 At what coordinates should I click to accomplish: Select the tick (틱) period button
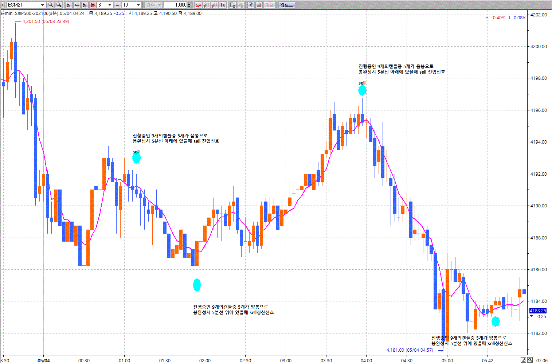coord(118,5)
